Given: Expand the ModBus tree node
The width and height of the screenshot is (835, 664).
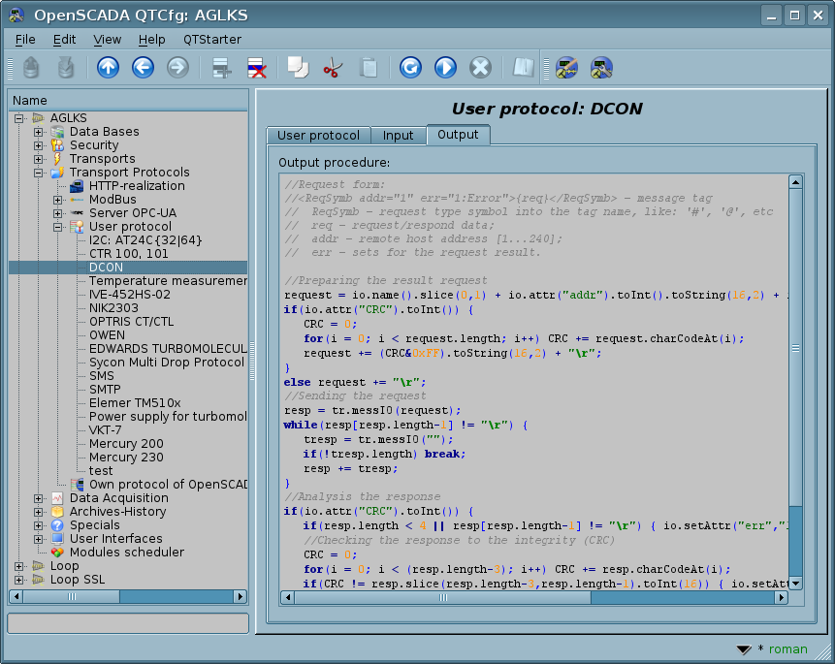Looking at the screenshot, I should click(58, 200).
